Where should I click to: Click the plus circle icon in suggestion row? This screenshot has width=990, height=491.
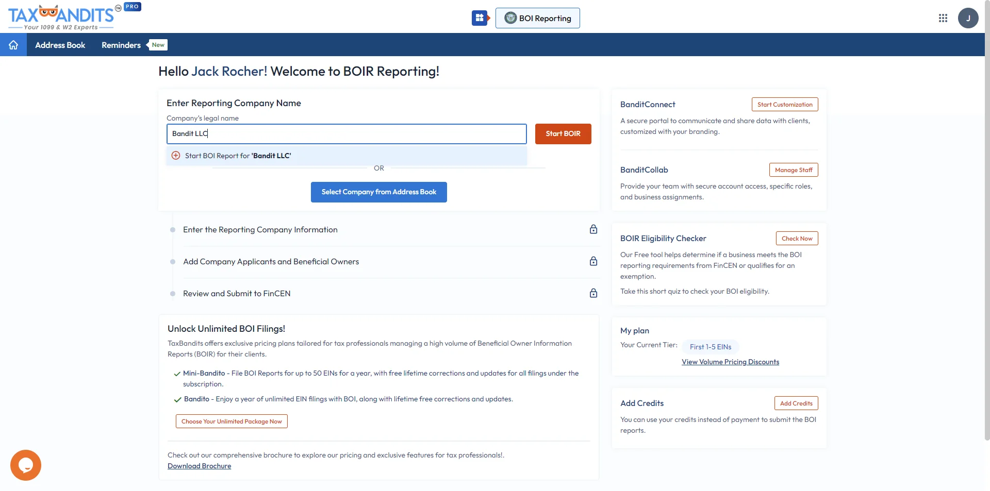pos(176,156)
